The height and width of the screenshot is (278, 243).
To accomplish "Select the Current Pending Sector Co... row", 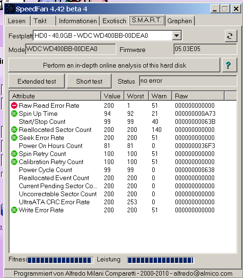I will [123, 186].
